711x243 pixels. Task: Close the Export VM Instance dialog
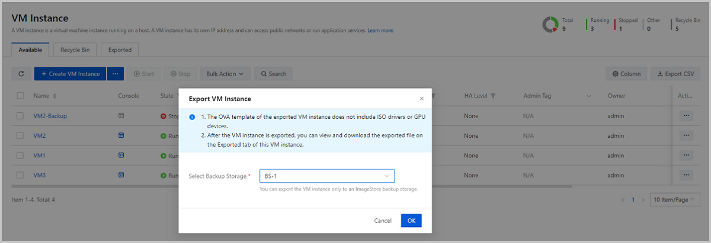pyautogui.click(x=421, y=99)
